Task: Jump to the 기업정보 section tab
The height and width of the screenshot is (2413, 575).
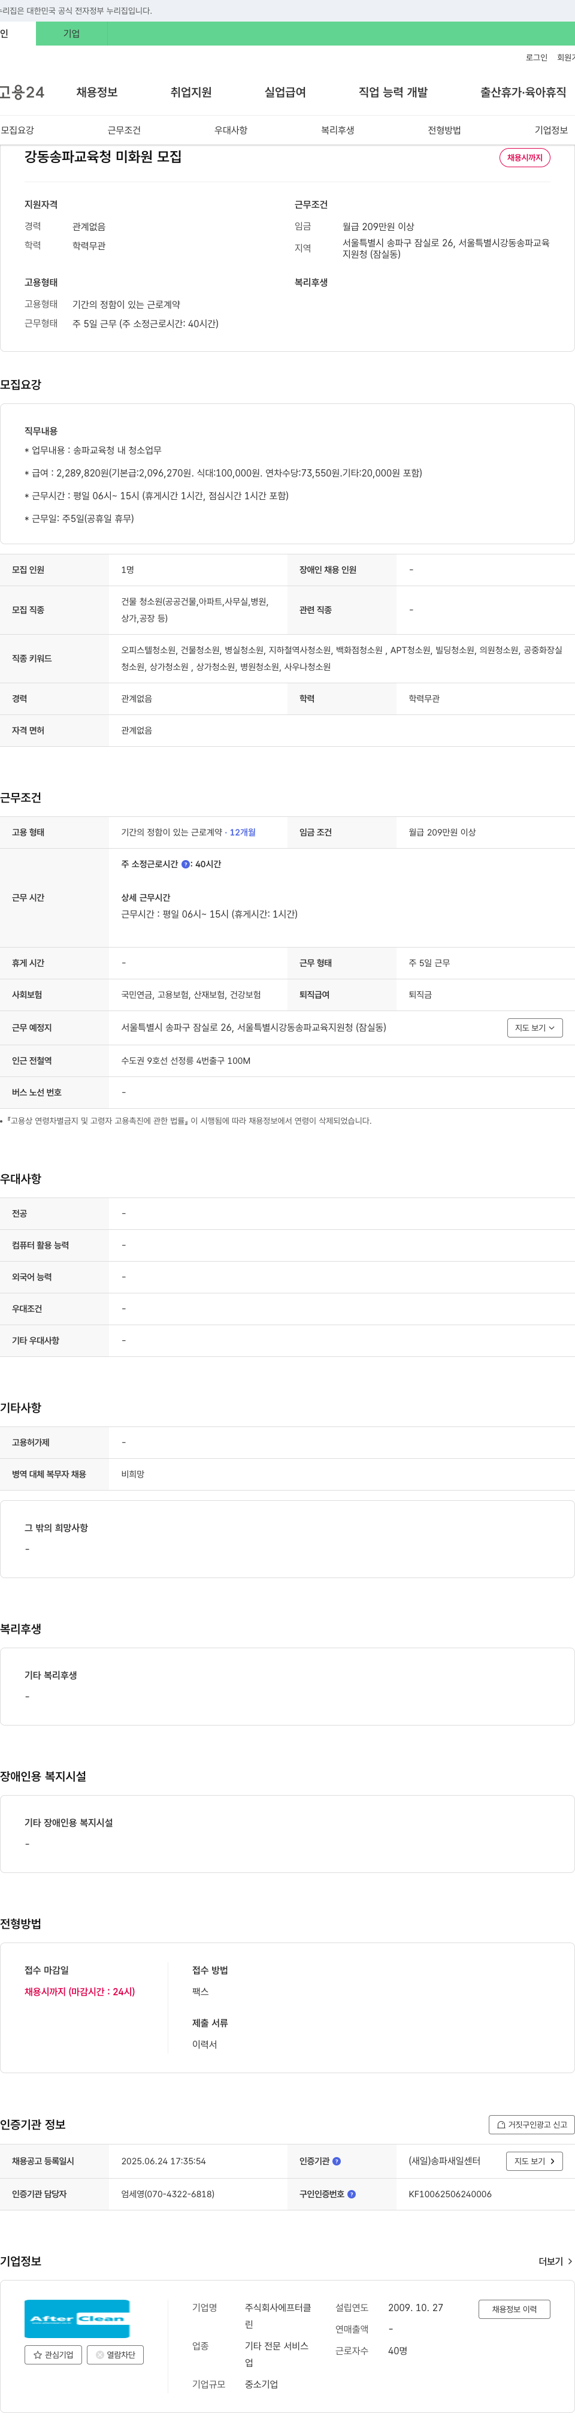Action: coord(550,130)
